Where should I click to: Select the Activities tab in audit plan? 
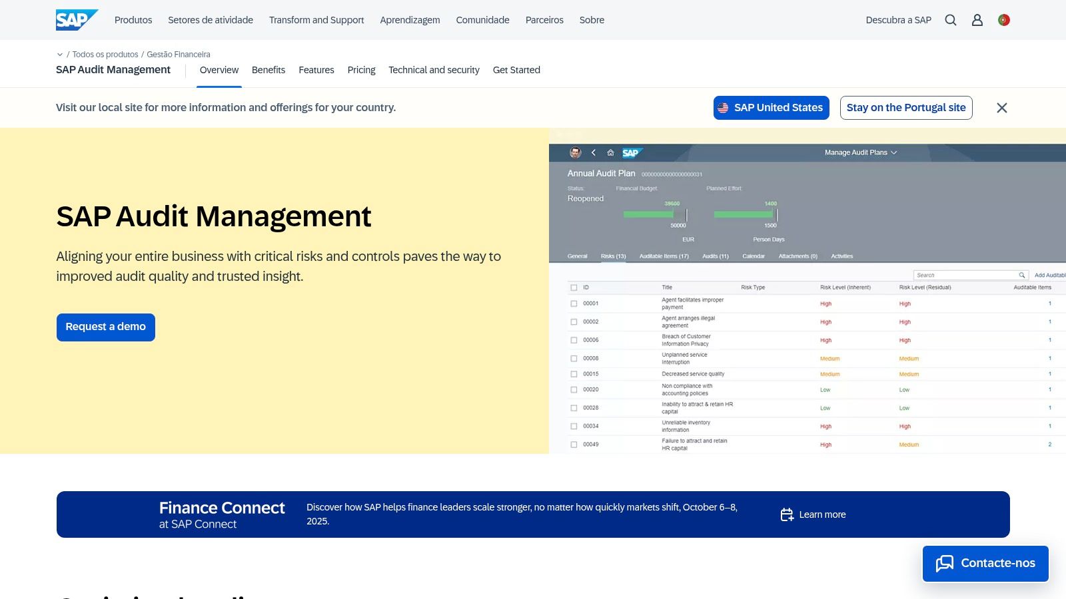tap(841, 256)
